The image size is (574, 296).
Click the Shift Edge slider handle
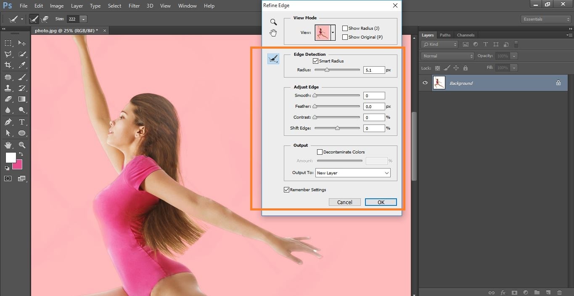tap(337, 128)
